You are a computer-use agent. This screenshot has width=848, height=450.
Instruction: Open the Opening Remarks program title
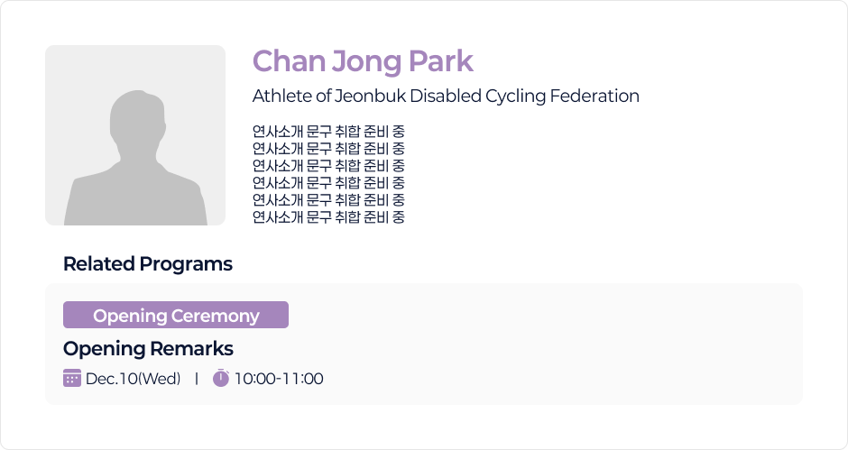(x=148, y=349)
